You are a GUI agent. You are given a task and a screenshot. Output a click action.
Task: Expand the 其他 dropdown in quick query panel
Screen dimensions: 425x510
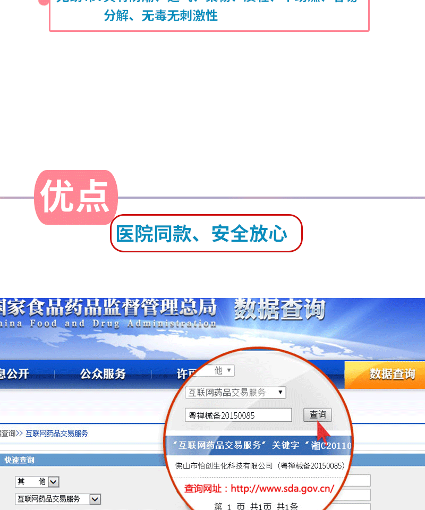[37, 482]
